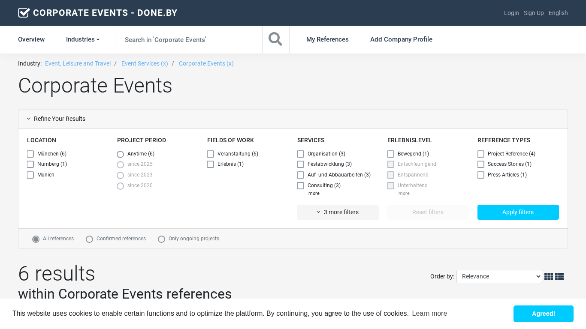The height and width of the screenshot is (329, 586).
Task: Open the Order by Relevance dropdown
Action: click(x=499, y=277)
